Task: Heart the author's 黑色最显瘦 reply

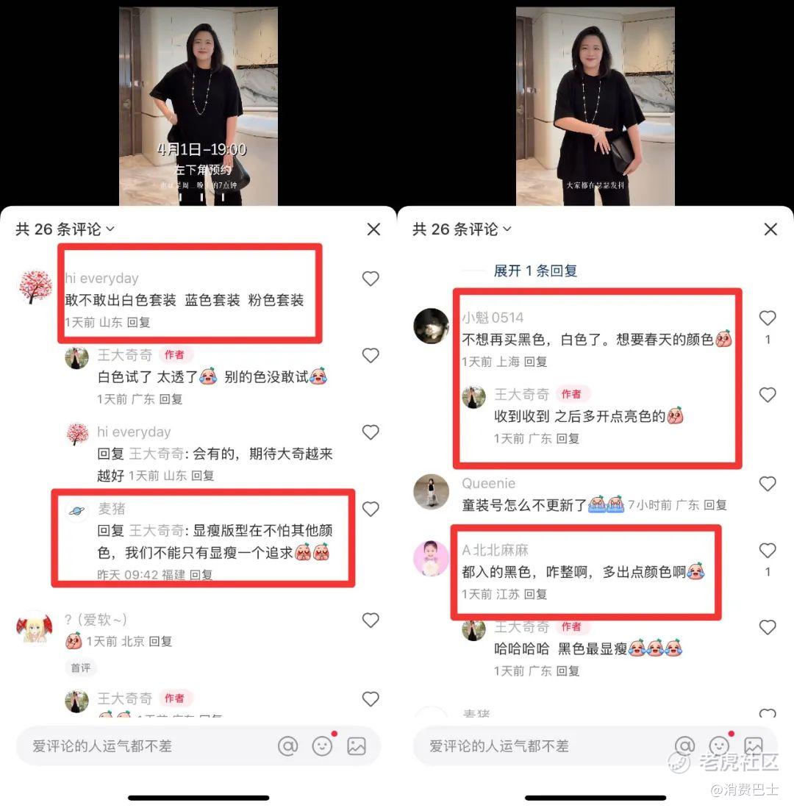Action: click(x=768, y=627)
